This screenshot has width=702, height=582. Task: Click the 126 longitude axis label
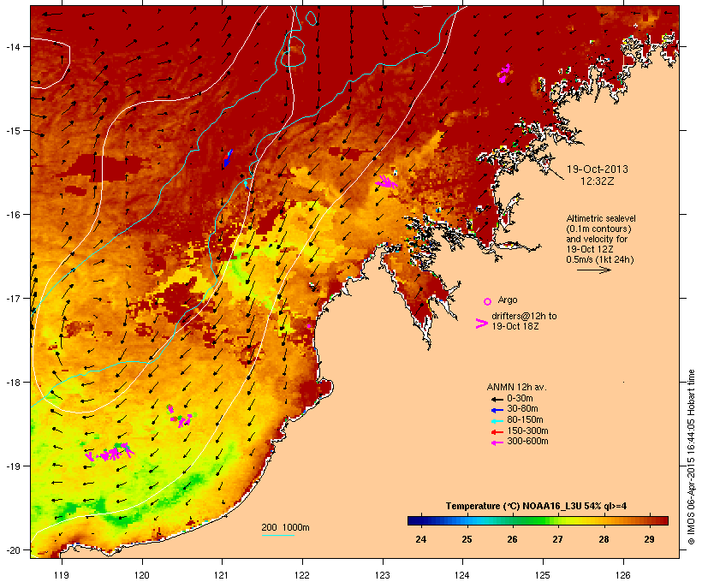[x=622, y=575]
